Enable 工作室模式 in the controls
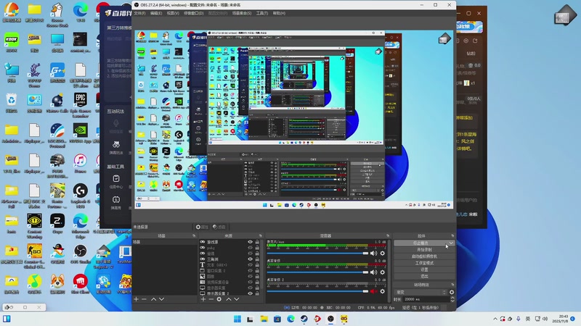This screenshot has height=326, width=581. [x=424, y=263]
